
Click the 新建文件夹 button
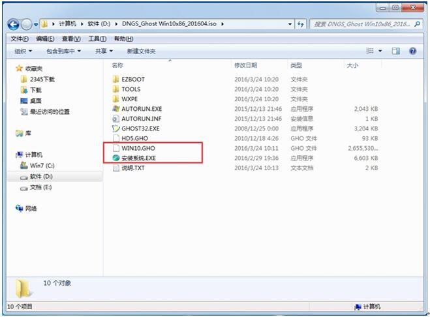(142, 51)
